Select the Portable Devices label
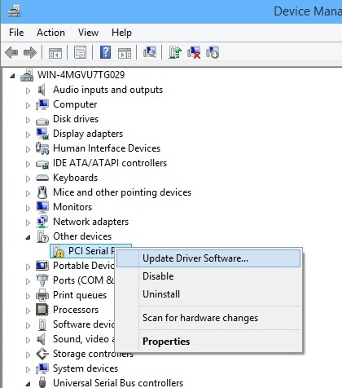The image size is (342, 388). (x=84, y=266)
